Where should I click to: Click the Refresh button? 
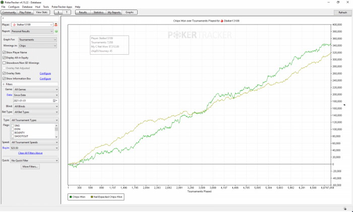coord(342,13)
